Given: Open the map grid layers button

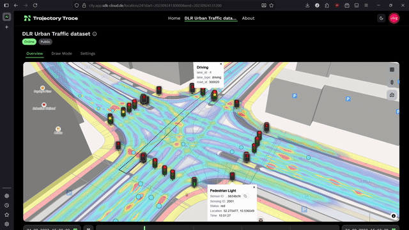Looking at the screenshot, I should tap(392, 70).
